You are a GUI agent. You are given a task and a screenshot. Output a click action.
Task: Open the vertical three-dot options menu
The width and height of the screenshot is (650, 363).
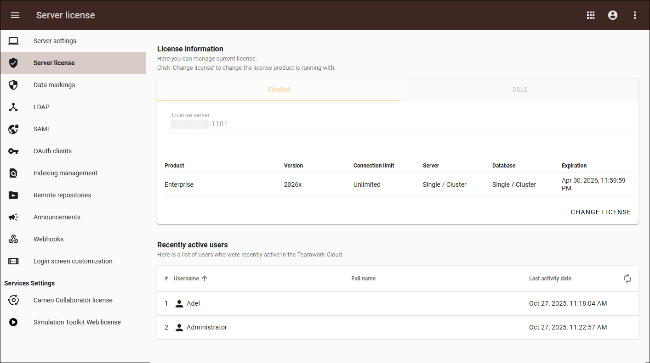click(x=635, y=15)
